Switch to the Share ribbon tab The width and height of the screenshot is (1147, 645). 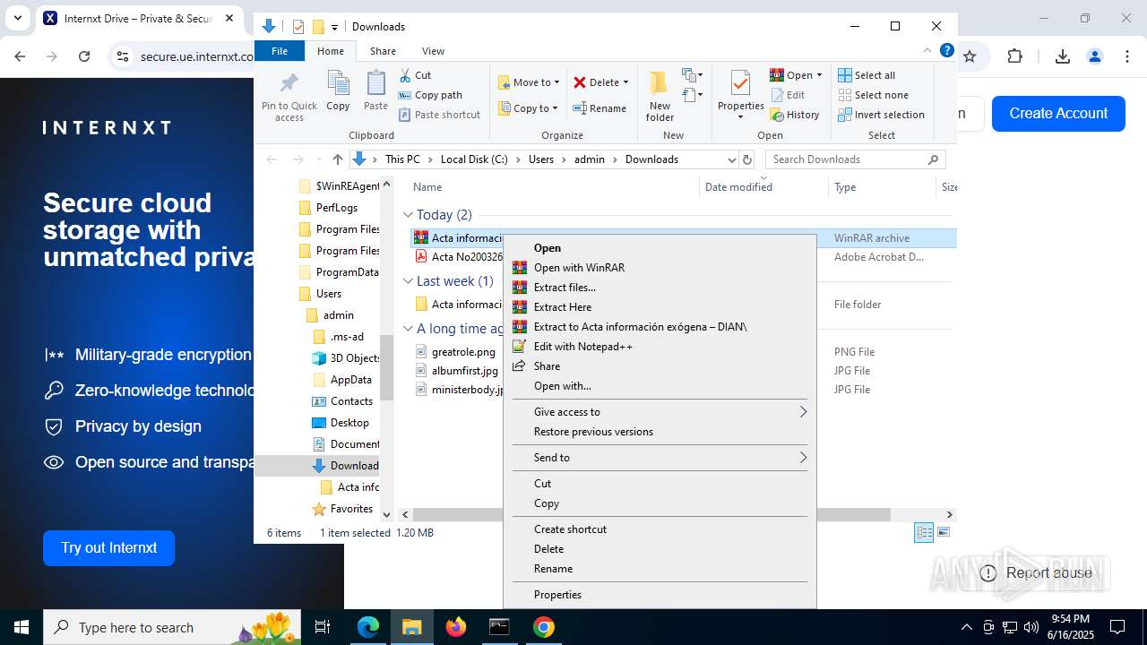tap(383, 51)
